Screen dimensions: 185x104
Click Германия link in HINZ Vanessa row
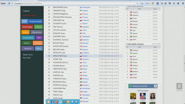pos(86,27)
